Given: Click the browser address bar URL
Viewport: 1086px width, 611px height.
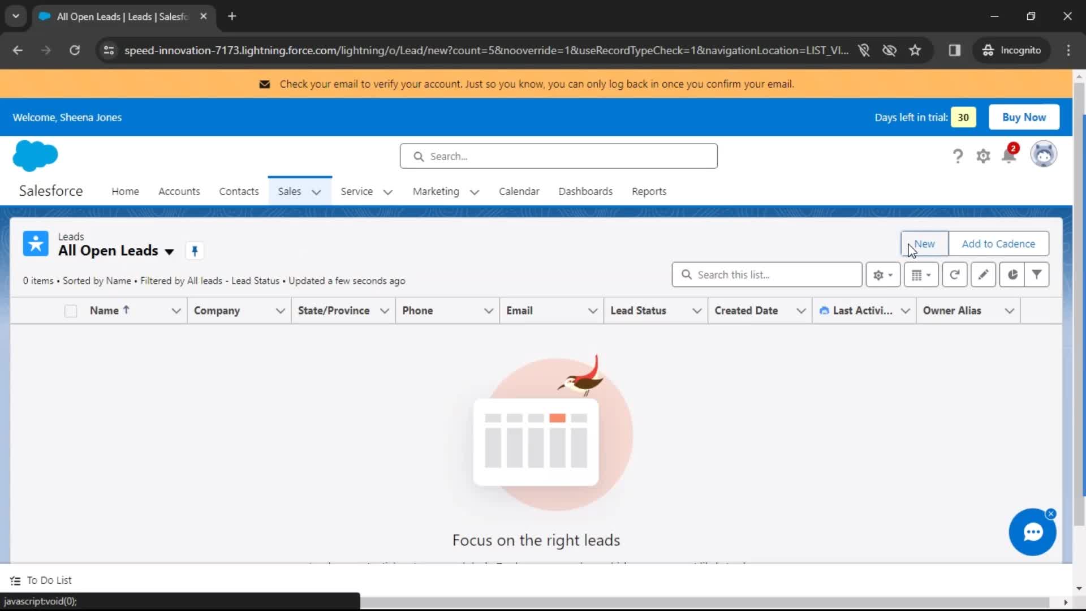Looking at the screenshot, I should point(486,50).
